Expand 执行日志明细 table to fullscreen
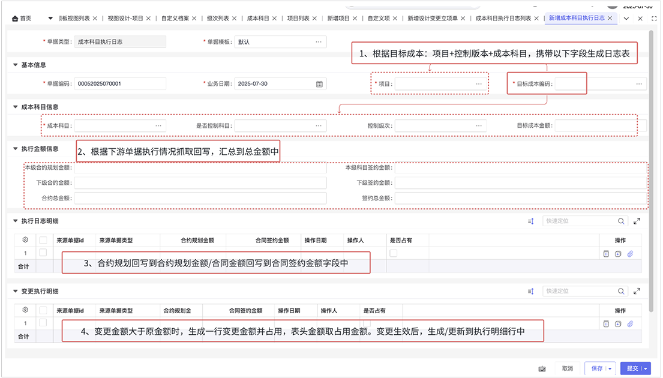663x378 pixels. pyautogui.click(x=637, y=221)
